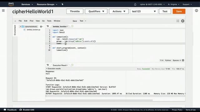Click the Feedback chat icon
Image resolution: width=200 pixels, height=112 pixels.
pyautogui.click(x=5, y=110)
